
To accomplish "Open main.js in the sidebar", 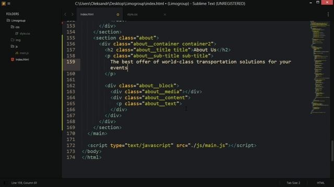I will click(x=24, y=53).
